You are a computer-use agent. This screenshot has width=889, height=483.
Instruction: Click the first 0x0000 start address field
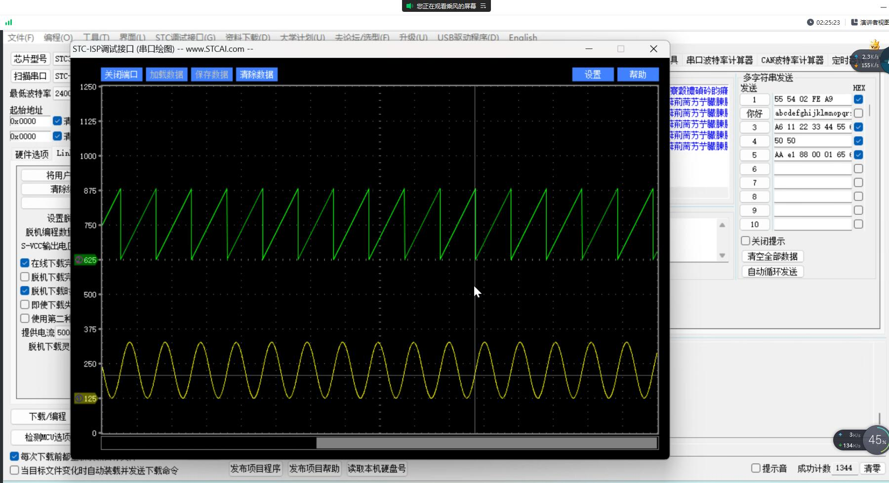pyautogui.click(x=30, y=121)
